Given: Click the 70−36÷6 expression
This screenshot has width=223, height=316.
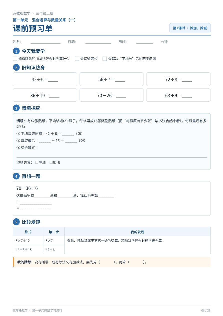Looking at the screenshot, I should coord(27,188).
